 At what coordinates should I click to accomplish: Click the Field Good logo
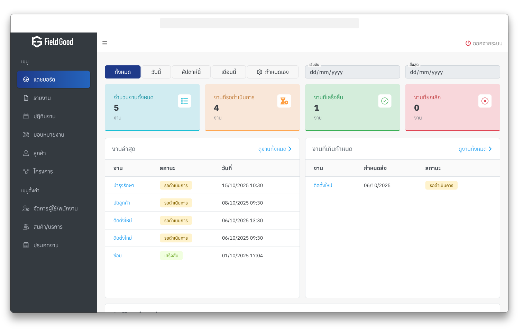[53, 42]
